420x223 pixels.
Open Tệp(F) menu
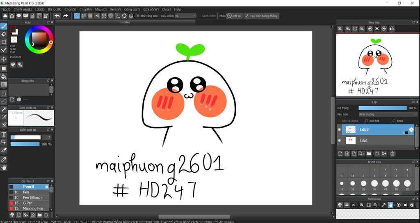pyautogui.click(x=5, y=9)
